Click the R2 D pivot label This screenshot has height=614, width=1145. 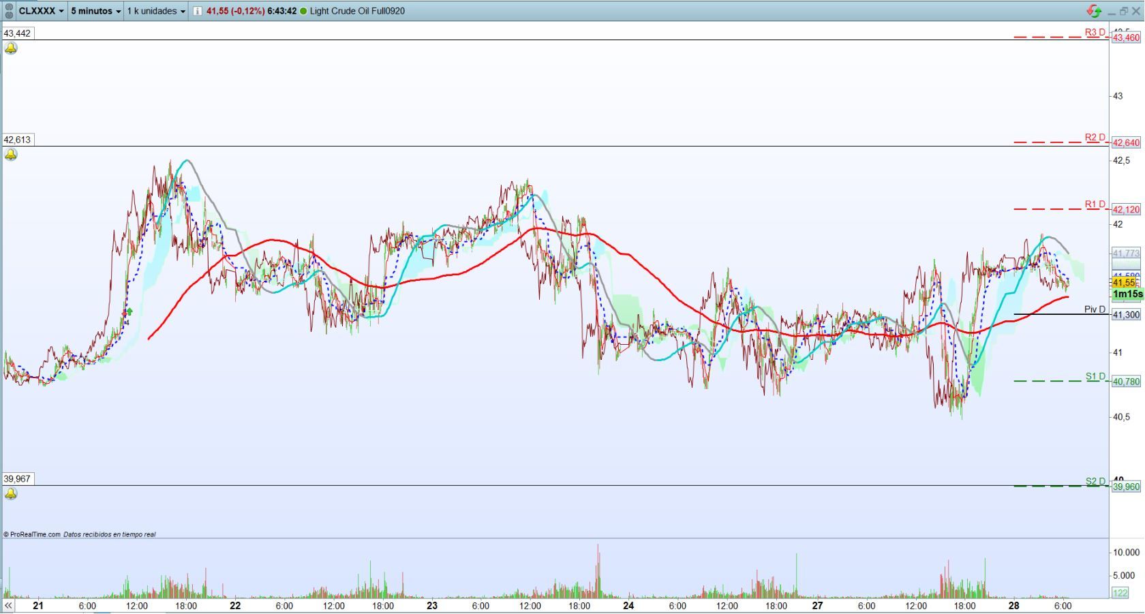click(x=1095, y=138)
